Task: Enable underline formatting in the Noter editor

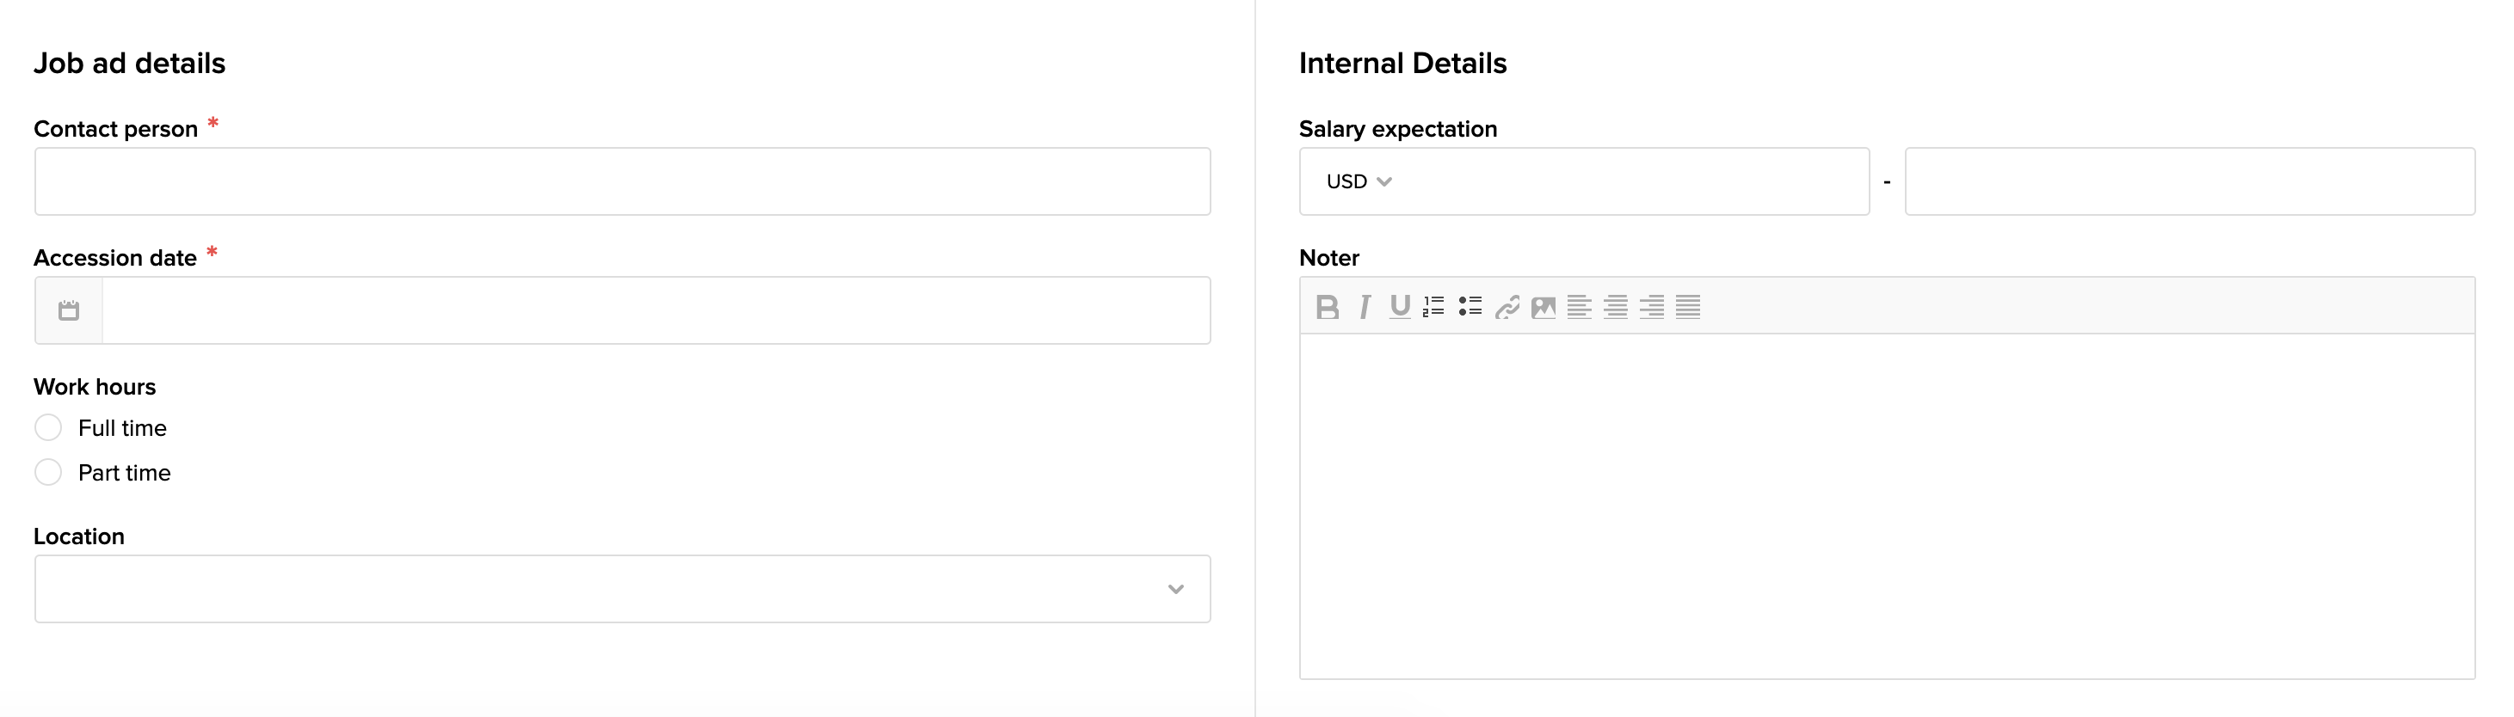Action: tap(1400, 307)
